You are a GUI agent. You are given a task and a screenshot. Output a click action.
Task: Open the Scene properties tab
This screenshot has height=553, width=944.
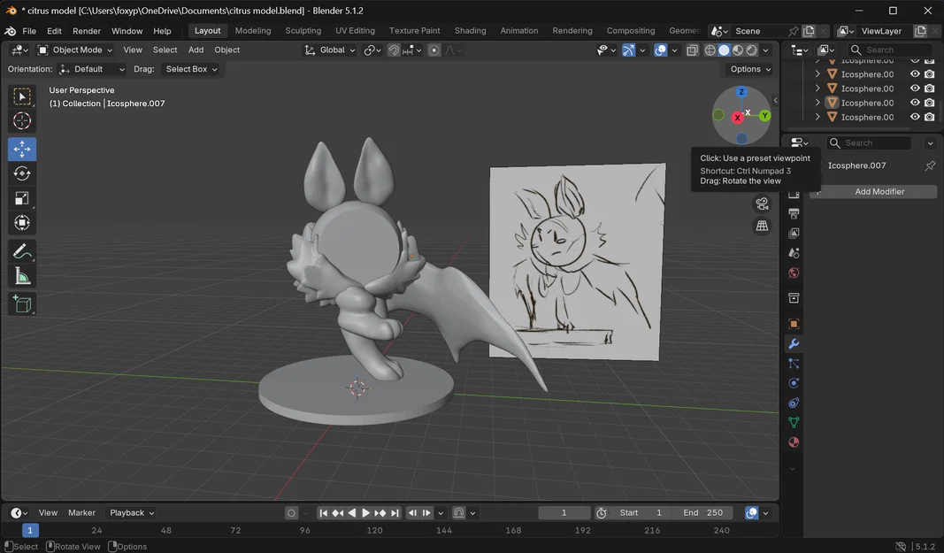click(x=794, y=253)
